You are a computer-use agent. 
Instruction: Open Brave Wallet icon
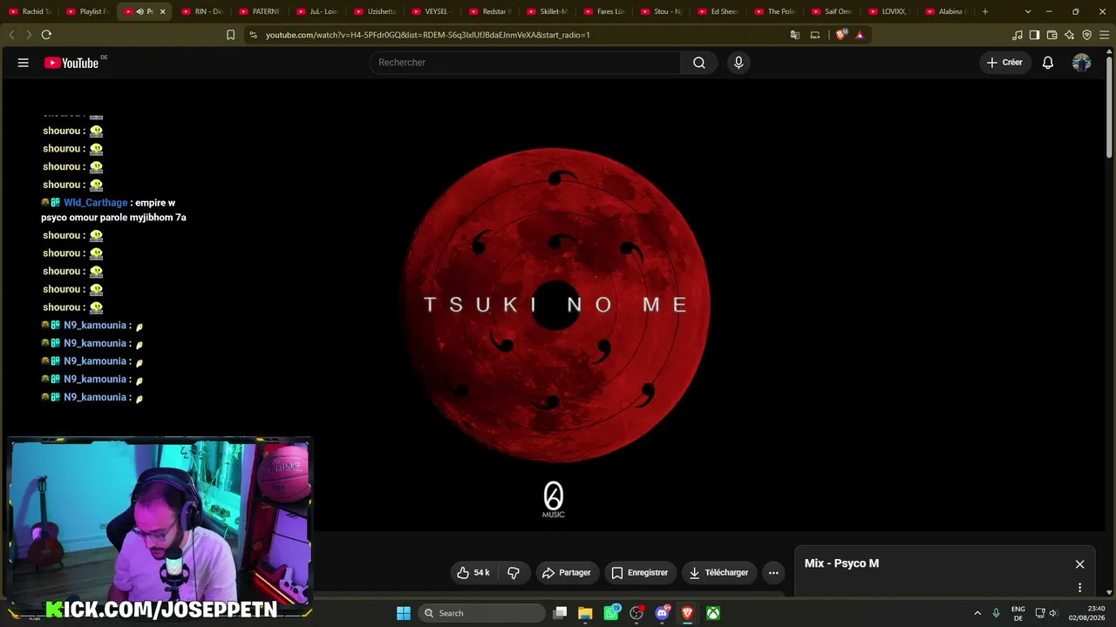(1052, 35)
